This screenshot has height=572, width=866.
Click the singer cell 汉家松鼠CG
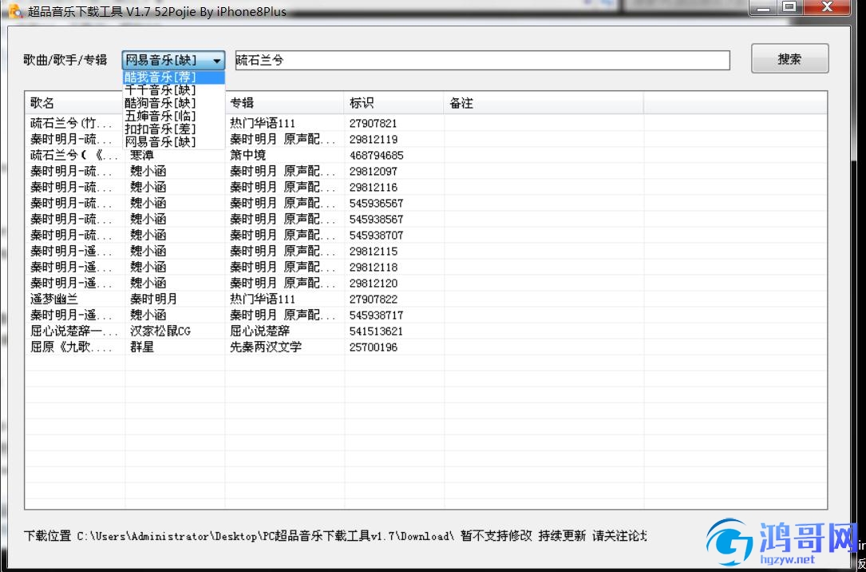click(x=160, y=332)
